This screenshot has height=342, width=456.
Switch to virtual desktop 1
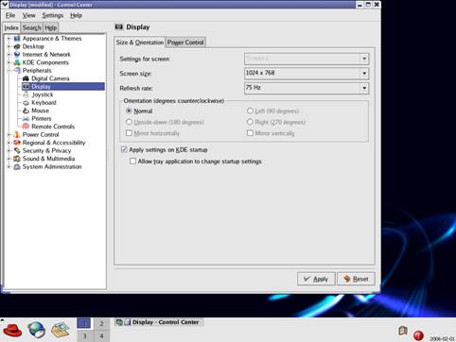84,323
